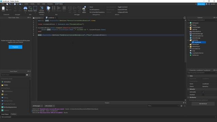Start the Play test button

pyautogui.click(x=48, y=8)
